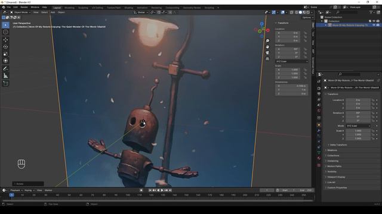Viewport: 382px width, 214px height.
Task: Open the Object Mode dropdown
Action: 20,12
